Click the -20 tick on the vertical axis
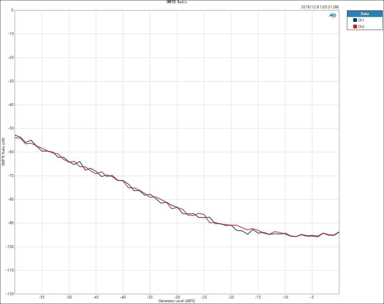Screen dimensions: 384x304 tap(11, 58)
